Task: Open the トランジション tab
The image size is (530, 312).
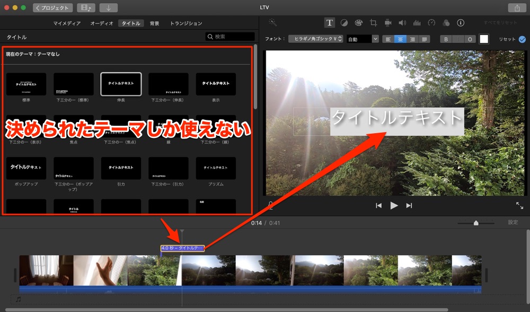Action: pyautogui.click(x=186, y=23)
